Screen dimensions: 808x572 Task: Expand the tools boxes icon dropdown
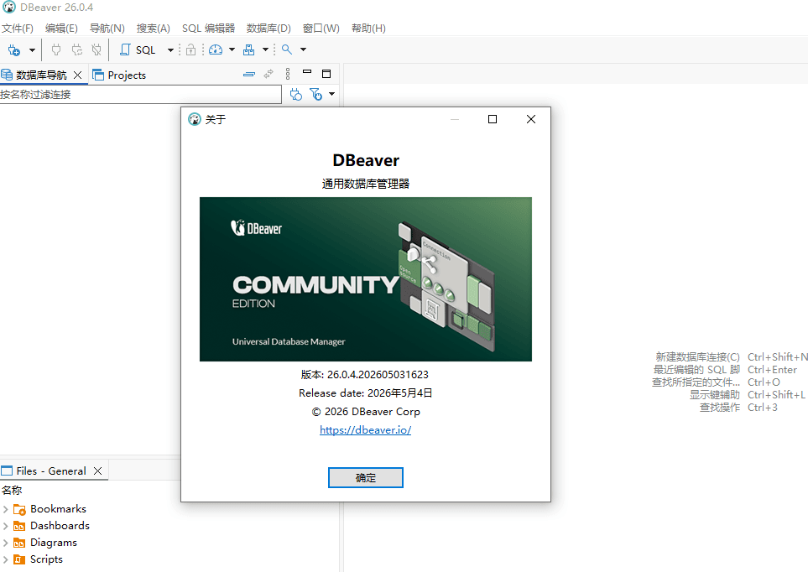click(265, 50)
